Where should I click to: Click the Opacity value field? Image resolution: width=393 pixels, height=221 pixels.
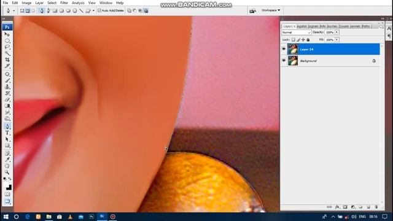point(330,33)
